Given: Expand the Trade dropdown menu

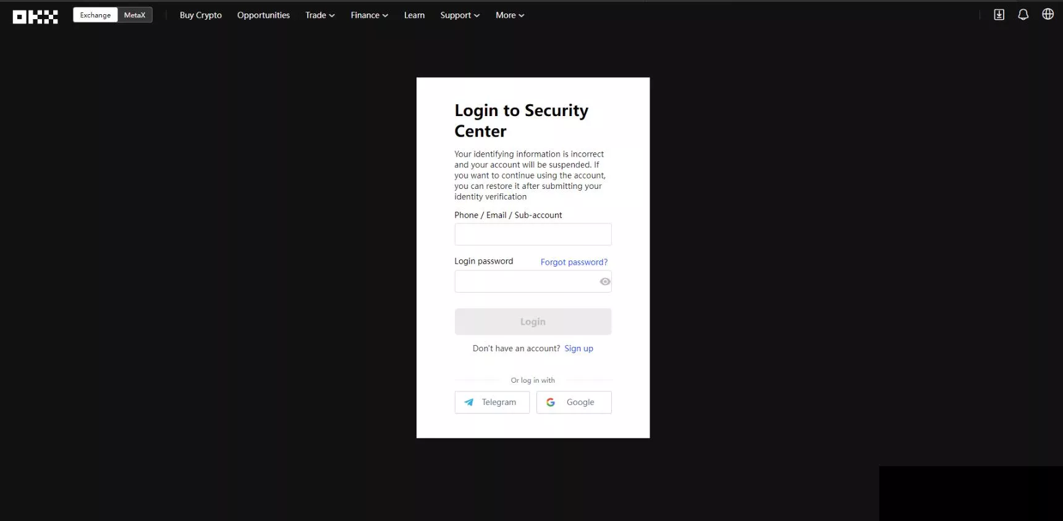Looking at the screenshot, I should click(x=320, y=15).
